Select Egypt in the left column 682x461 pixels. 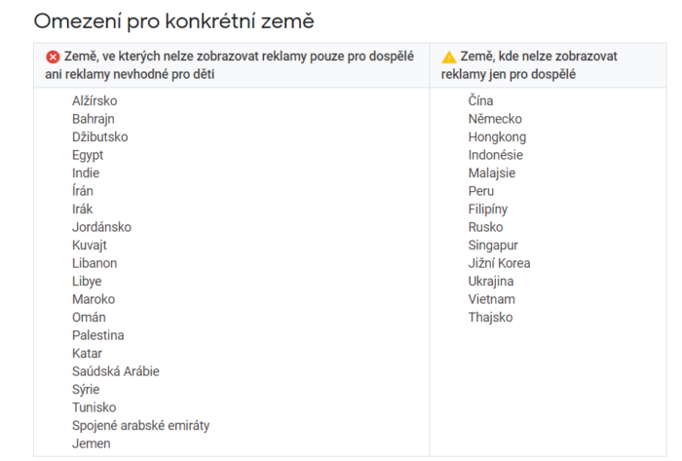[88, 155]
